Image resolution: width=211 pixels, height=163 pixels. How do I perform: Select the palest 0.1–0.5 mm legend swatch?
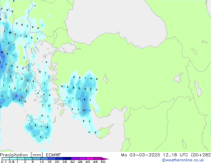pyautogui.click(x=6, y=159)
